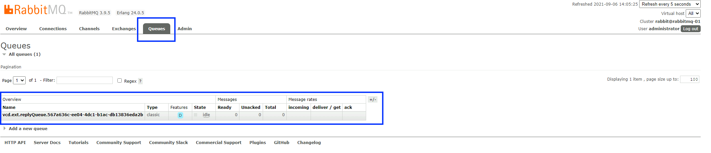Click the Regex help question mark
Screen dimensions: 711x153
click(x=140, y=81)
